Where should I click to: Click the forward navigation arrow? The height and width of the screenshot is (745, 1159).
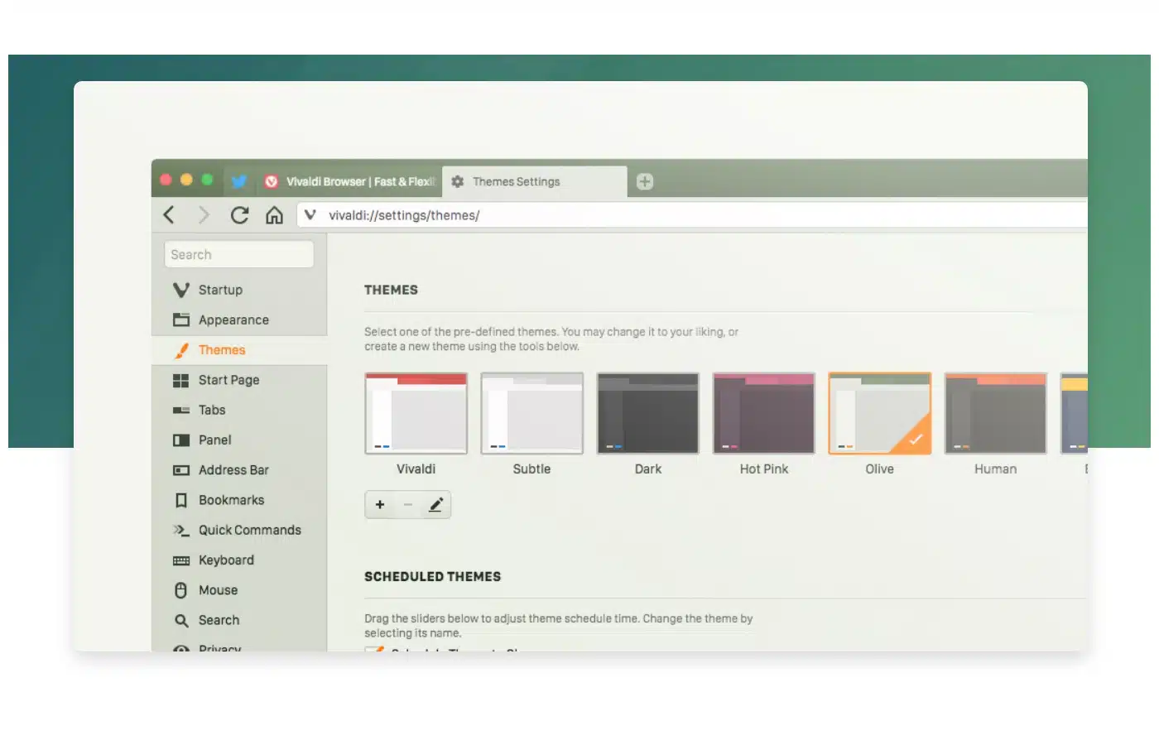pos(204,215)
